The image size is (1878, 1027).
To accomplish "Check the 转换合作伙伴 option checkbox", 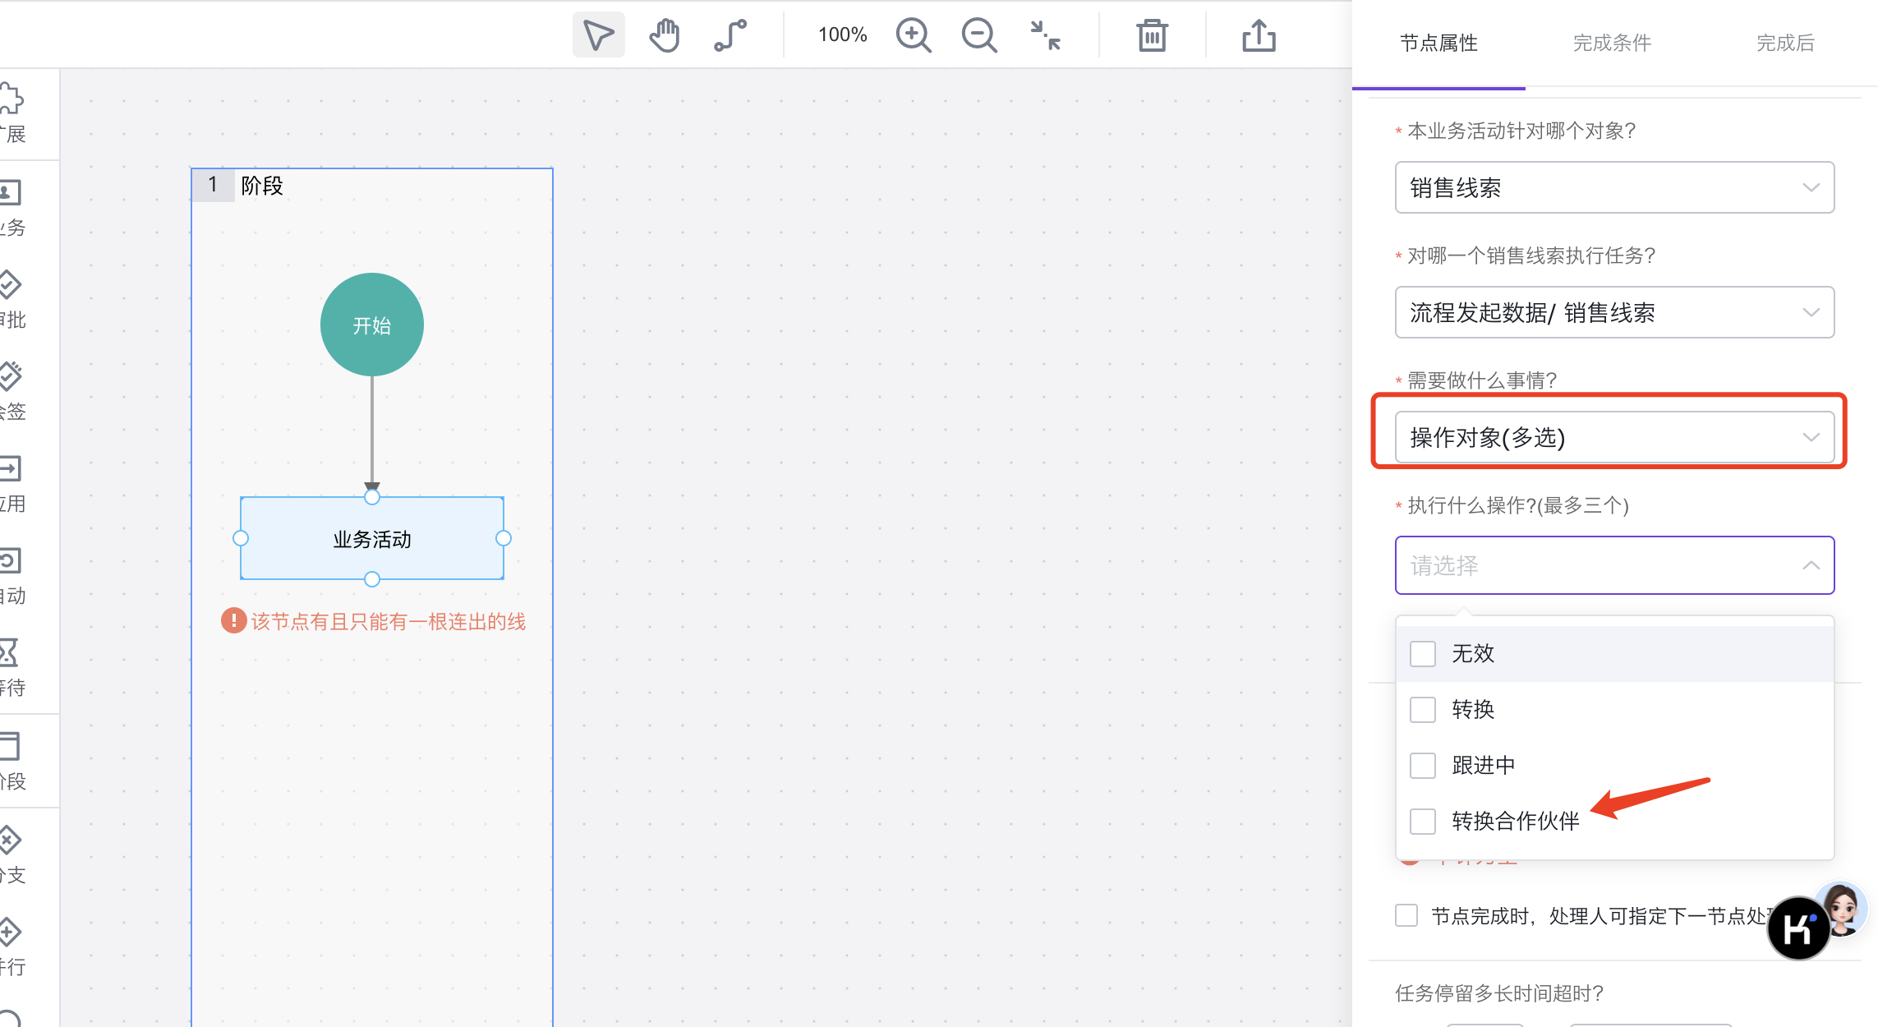I will 1423,822.
